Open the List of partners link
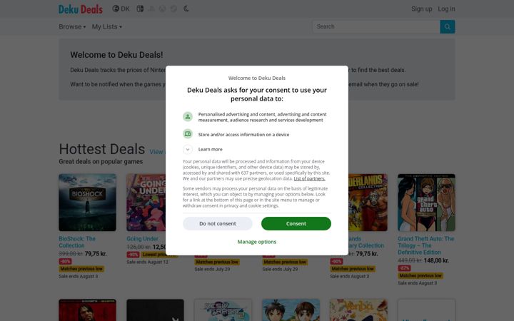The height and width of the screenshot is (321, 514). pos(309,179)
